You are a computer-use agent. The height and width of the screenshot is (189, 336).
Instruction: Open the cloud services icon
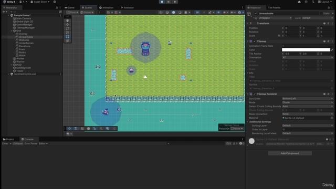pos(299,2)
